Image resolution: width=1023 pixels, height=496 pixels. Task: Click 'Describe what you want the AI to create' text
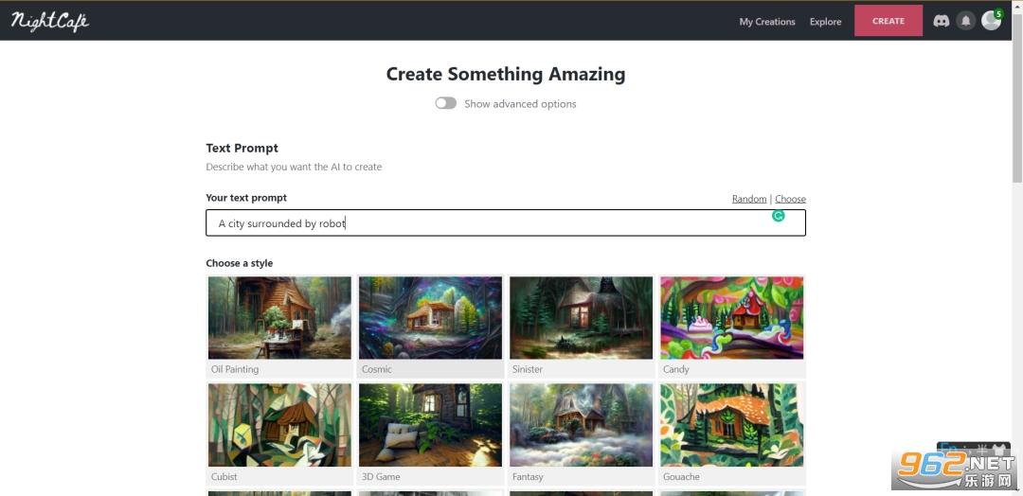pyautogui.click(x=294, y=167)
